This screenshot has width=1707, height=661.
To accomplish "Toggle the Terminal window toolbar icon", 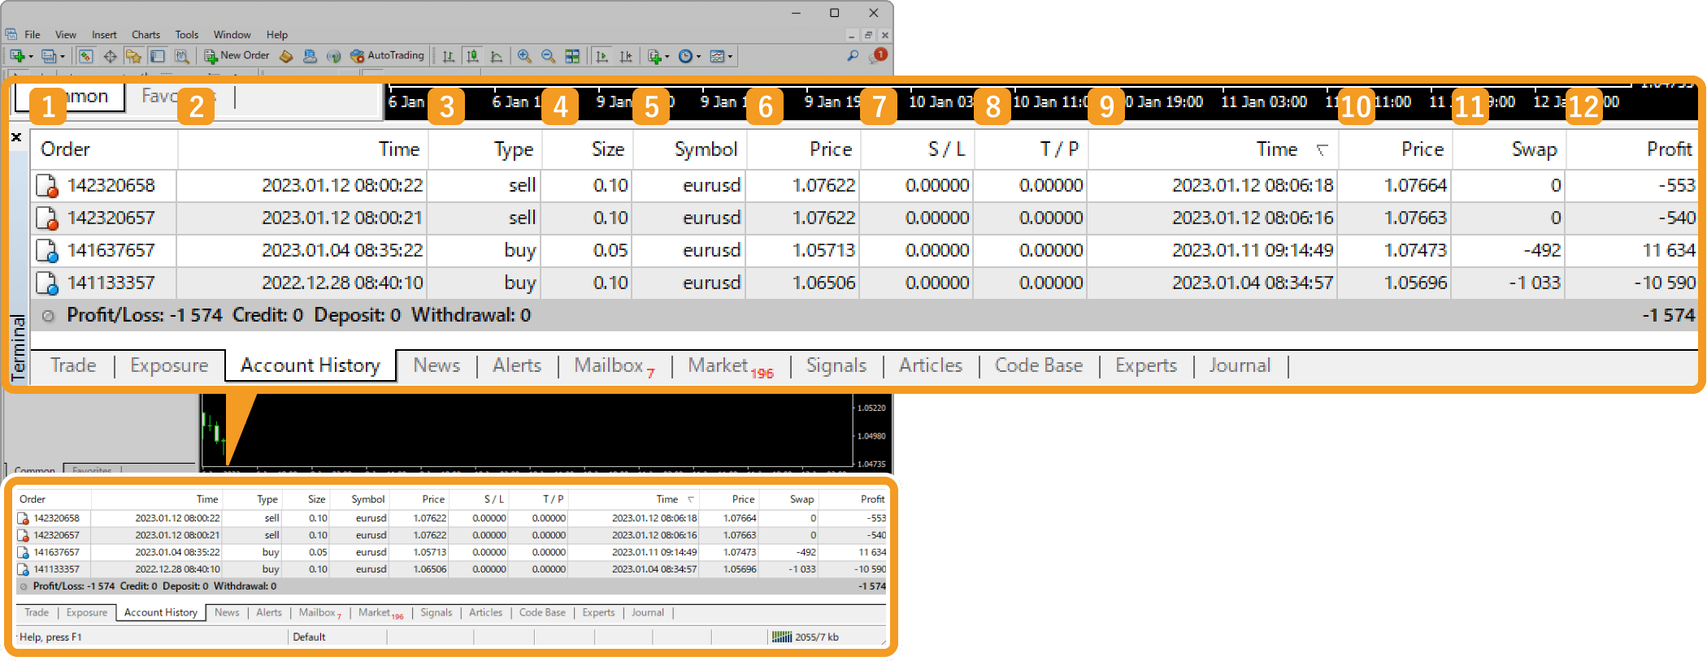I will (158, 56).
